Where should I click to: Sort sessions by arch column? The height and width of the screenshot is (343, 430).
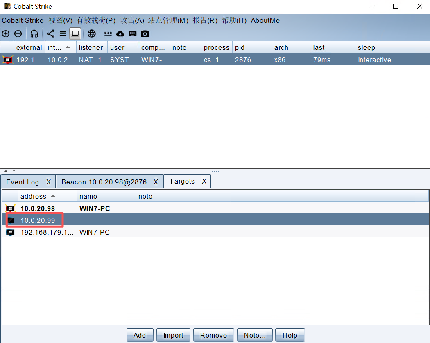292,47
